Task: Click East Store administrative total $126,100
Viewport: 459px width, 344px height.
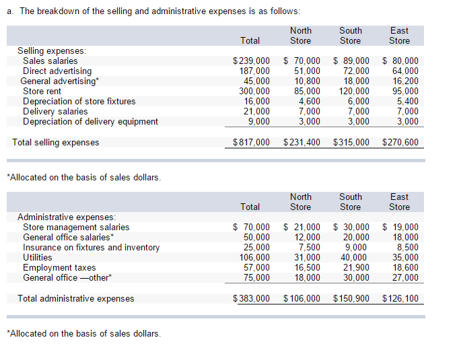Action: pyautogui.click(x=400, y=299)
